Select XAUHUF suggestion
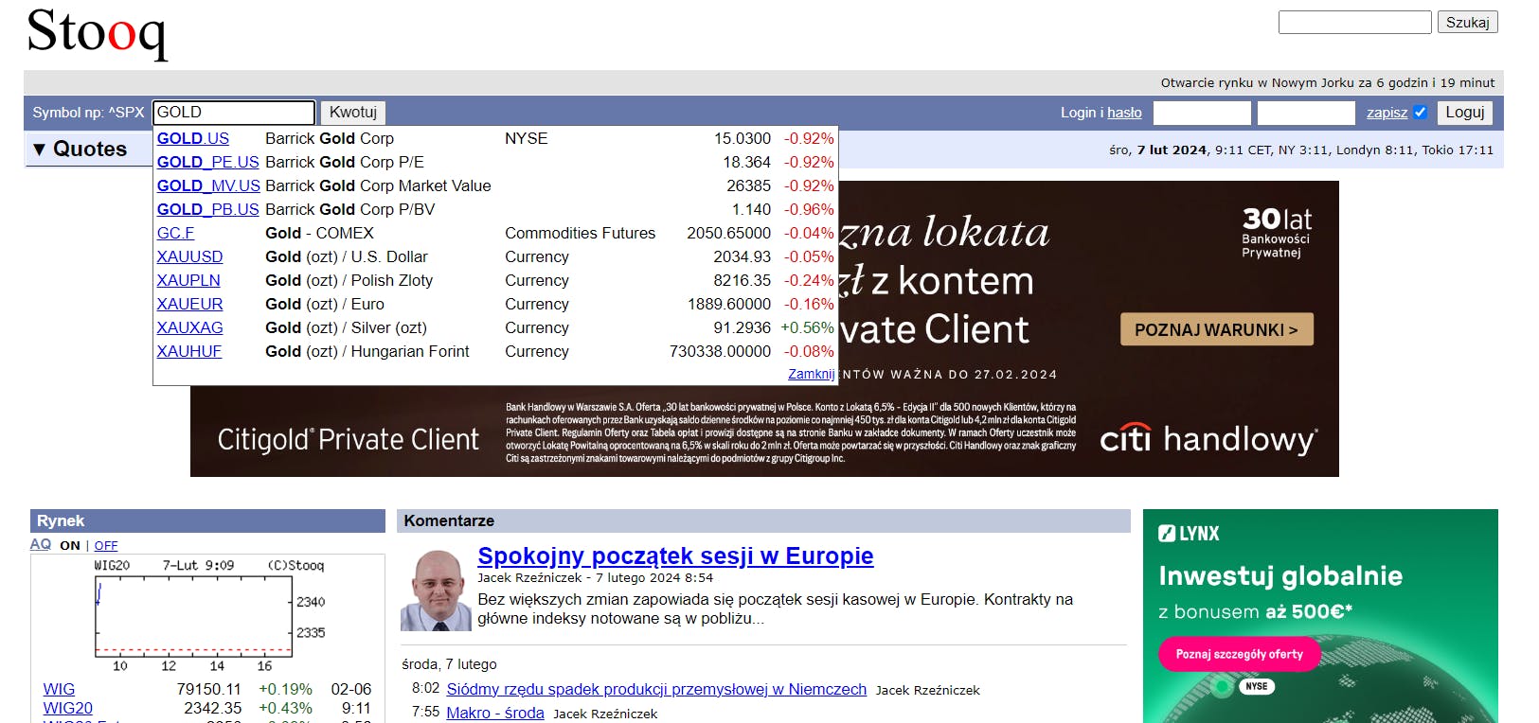The height and width of the screenshot is (723, 1539). tap(188, 351)
